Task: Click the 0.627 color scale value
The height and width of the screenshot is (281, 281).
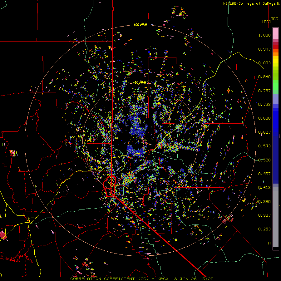Action: click(264, 132)
